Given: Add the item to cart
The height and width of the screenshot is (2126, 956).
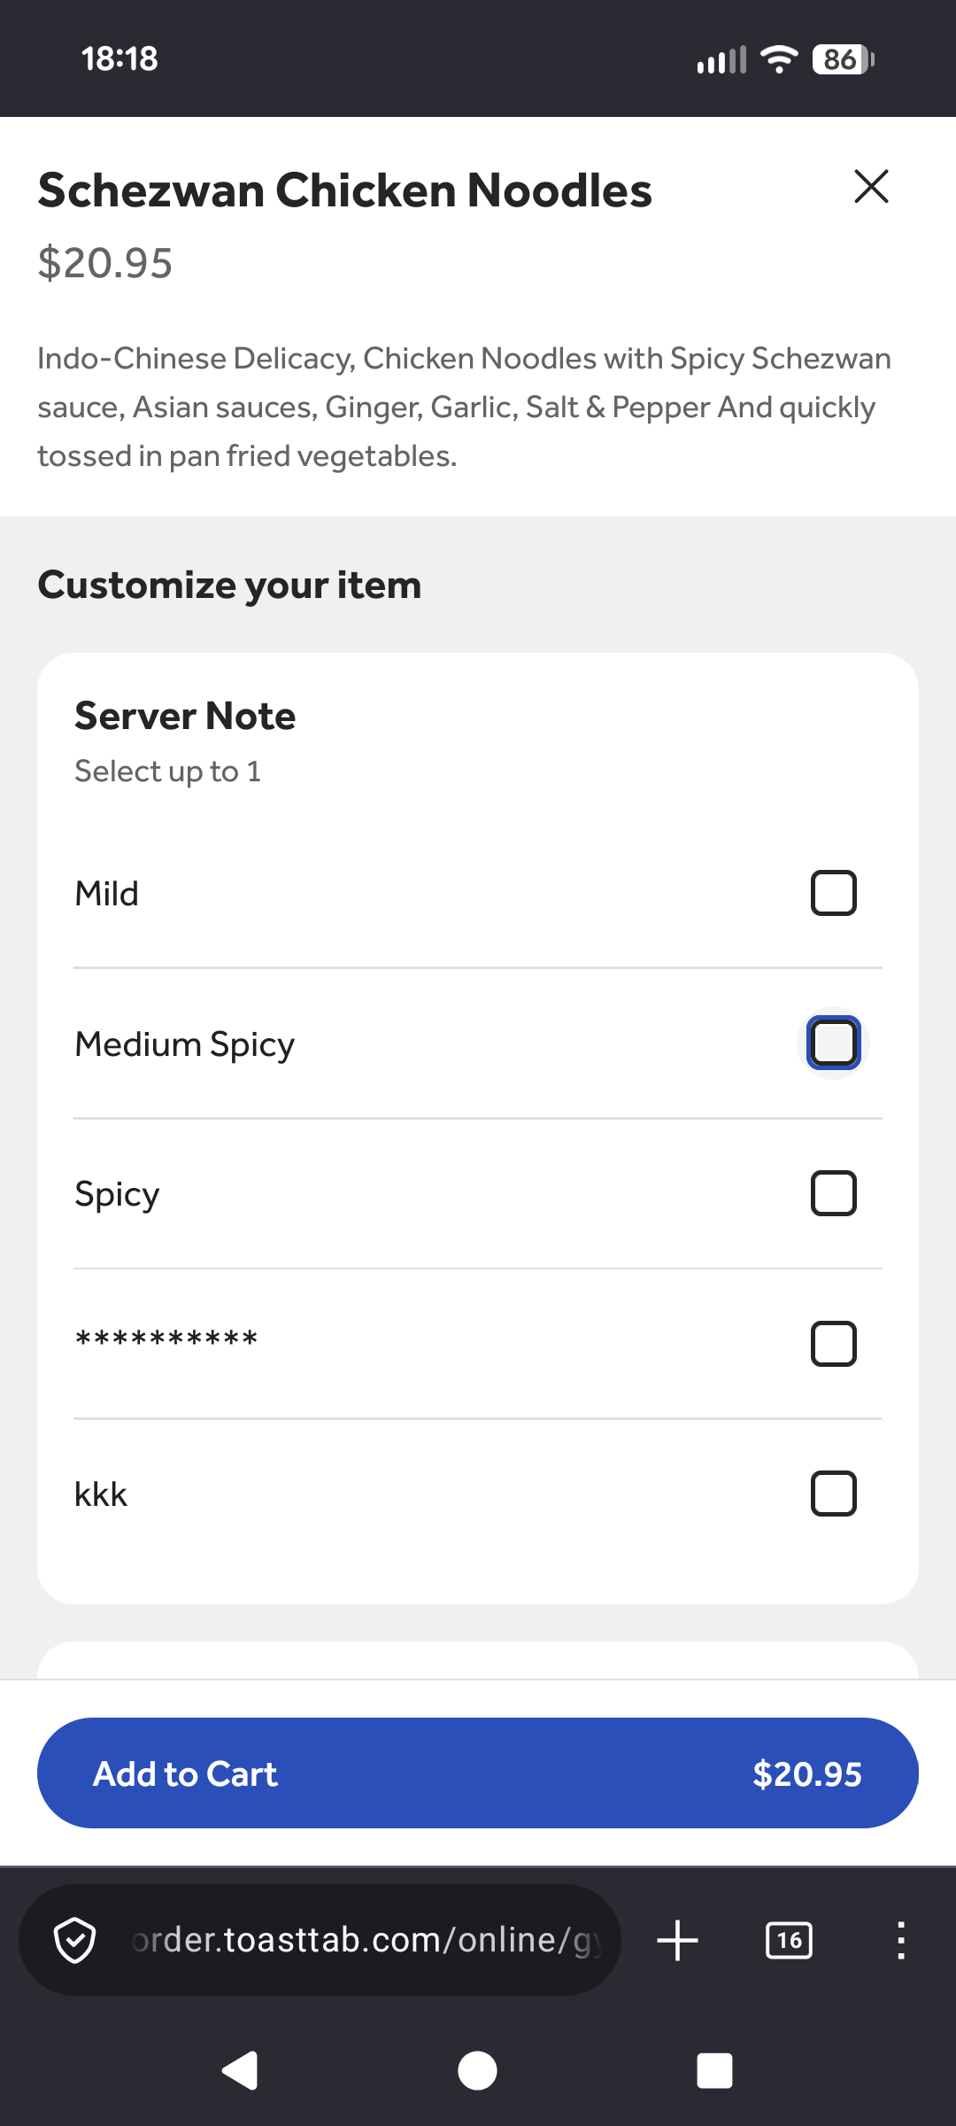Looking at the screenshot, I should 478,1773.
